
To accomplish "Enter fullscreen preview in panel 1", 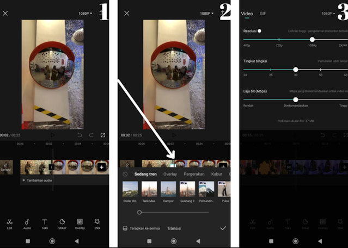I will point(103,135).
